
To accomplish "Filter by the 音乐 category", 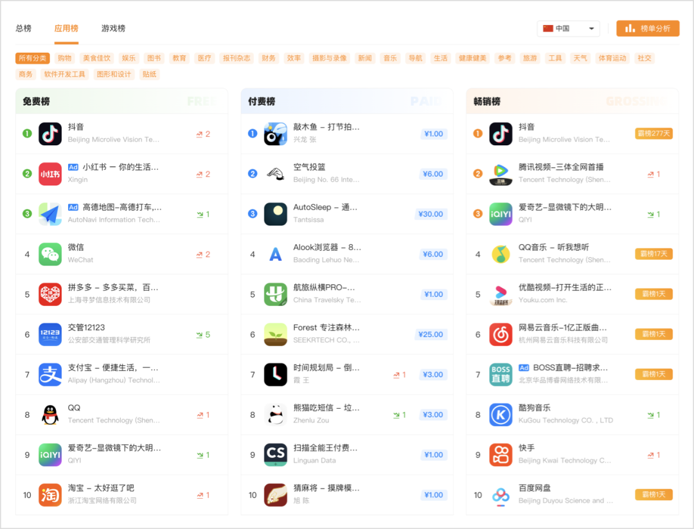I will [390, 58].
